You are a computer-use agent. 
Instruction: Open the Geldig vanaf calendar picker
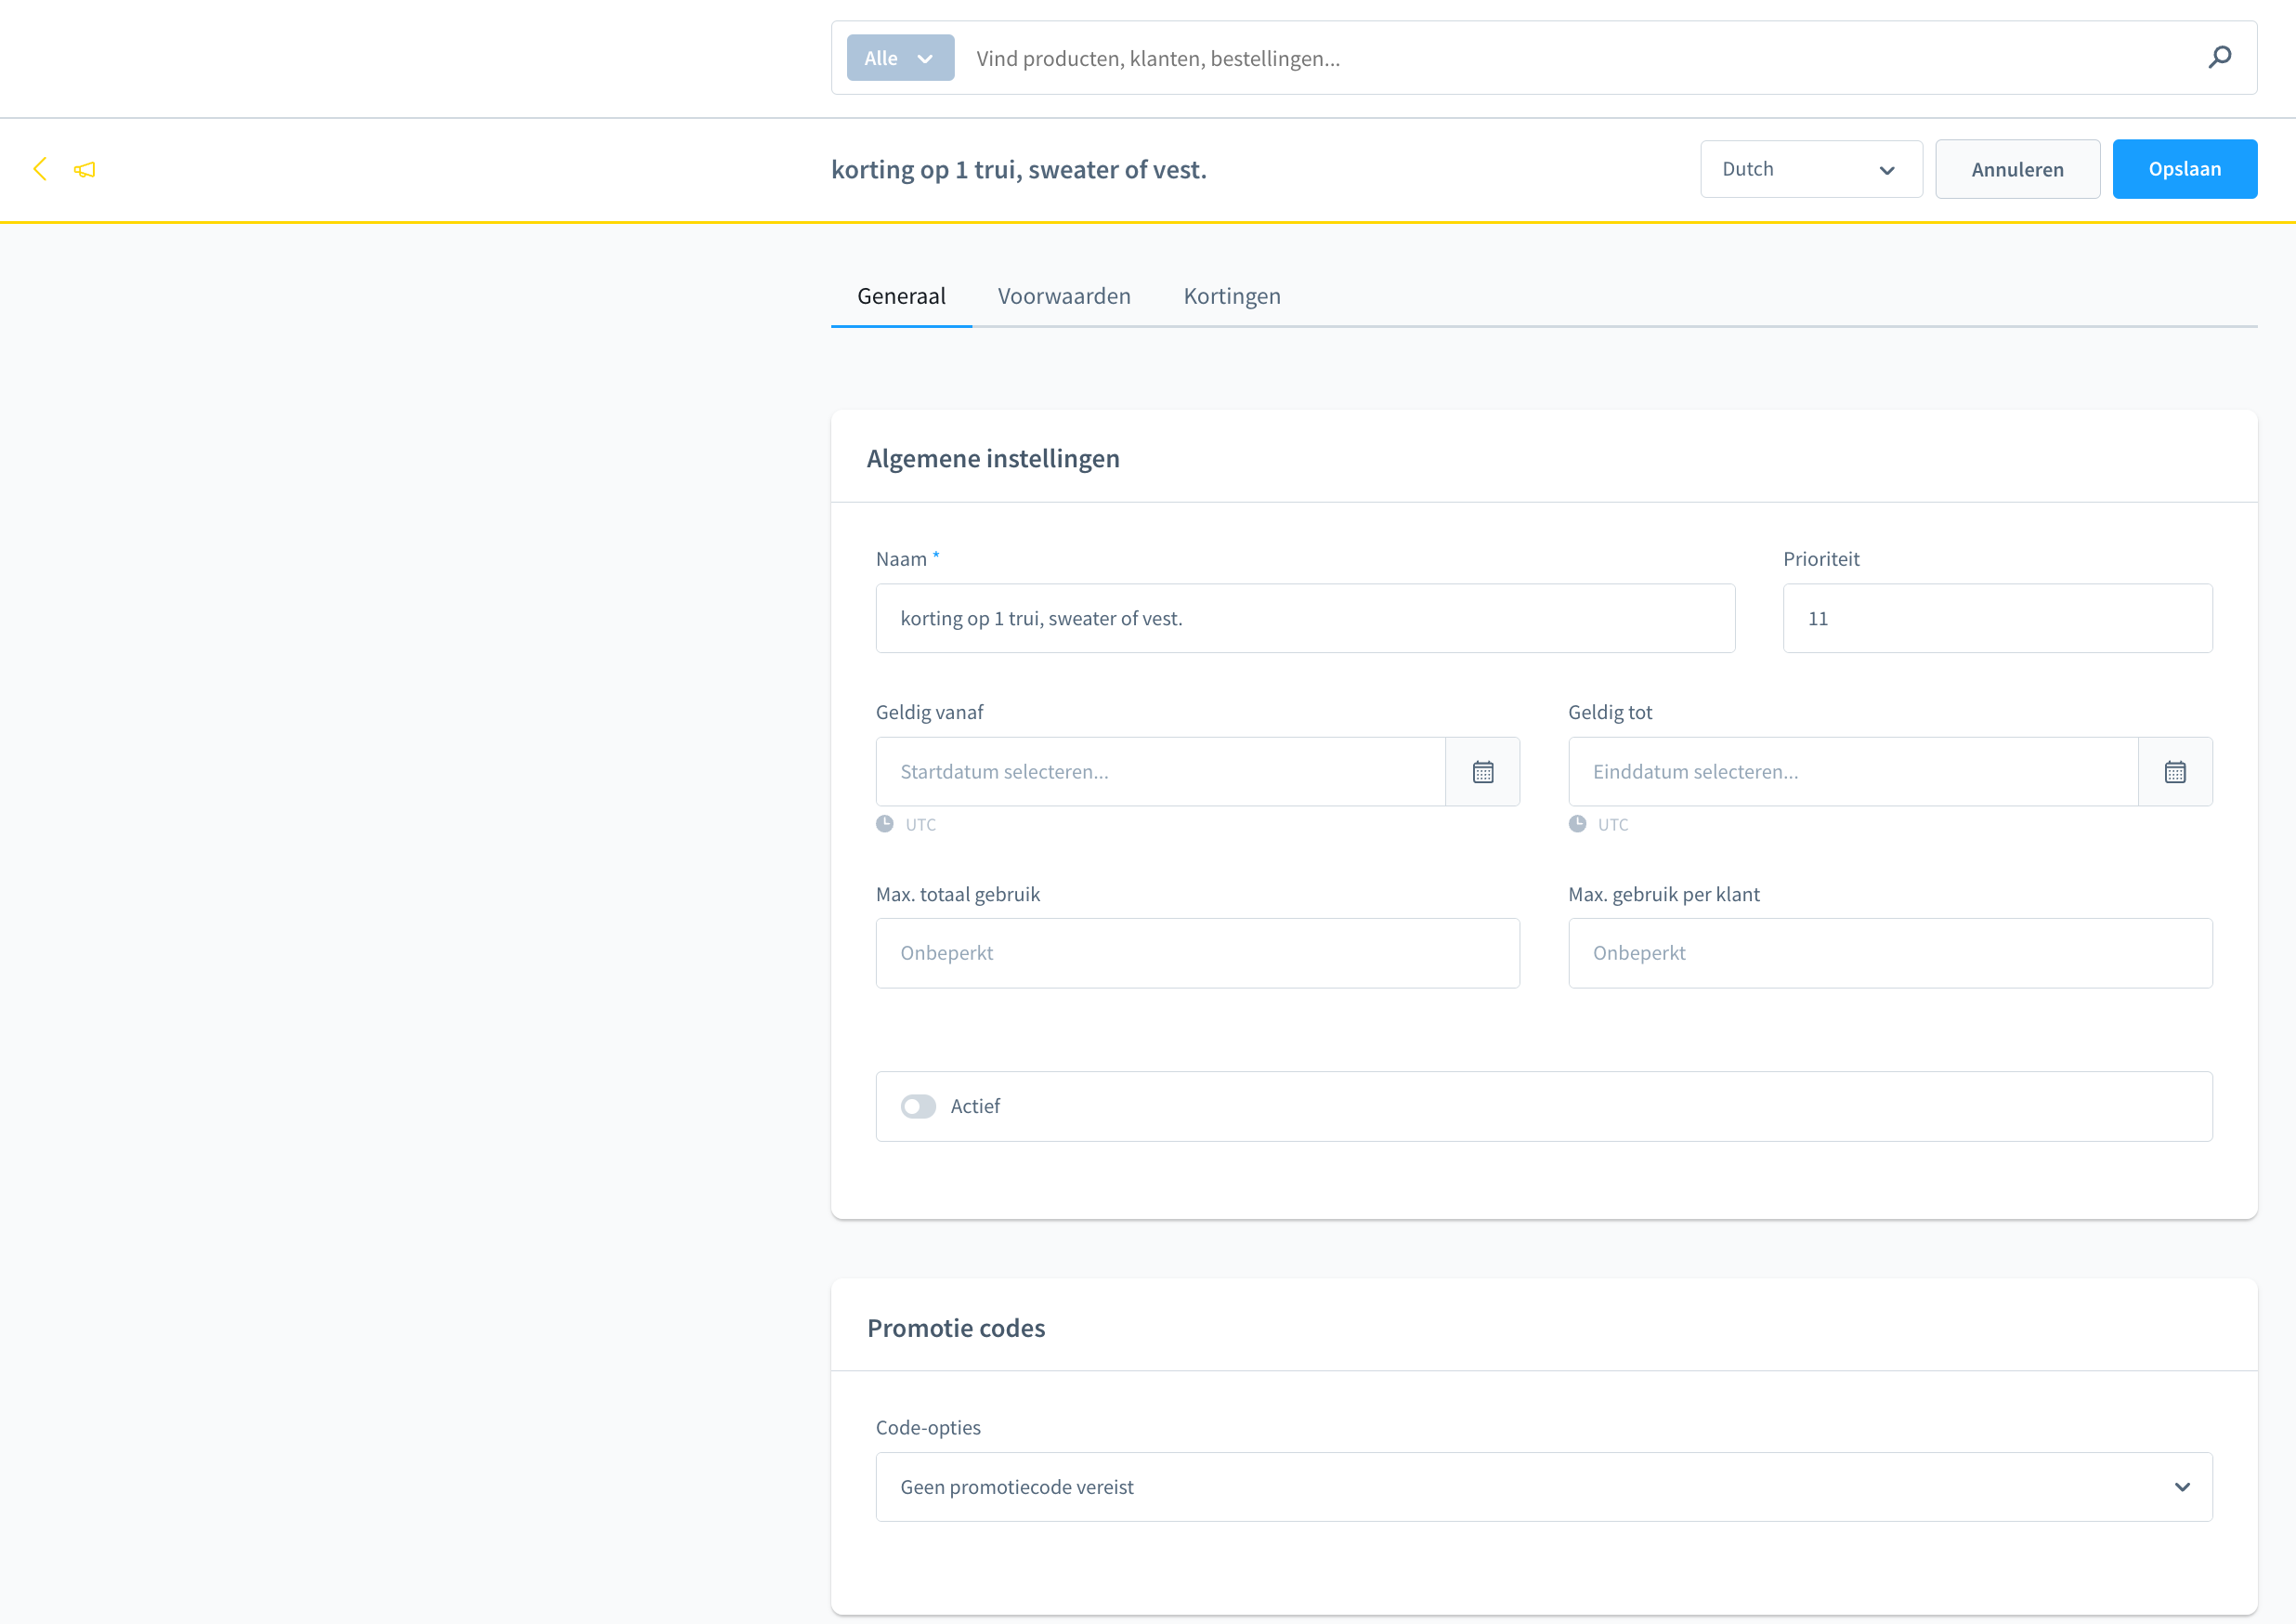click(x=1483, y=772)
